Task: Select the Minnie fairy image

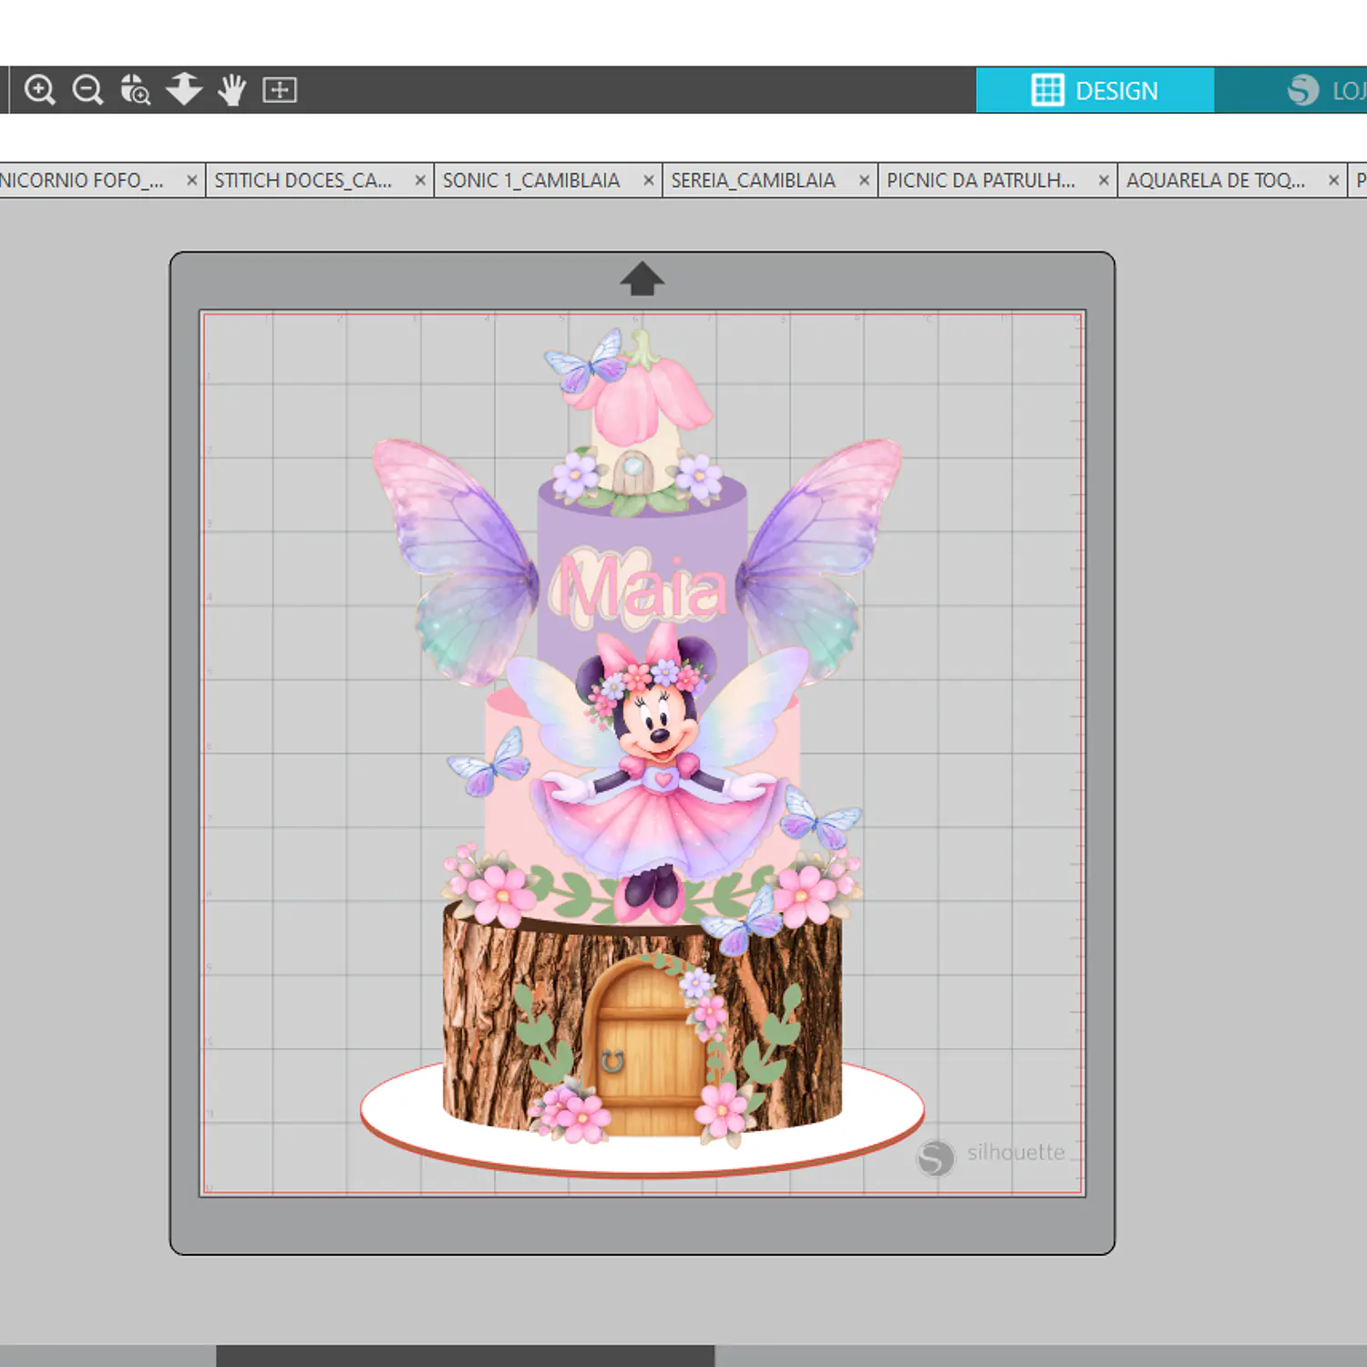Action: point(658,775)
